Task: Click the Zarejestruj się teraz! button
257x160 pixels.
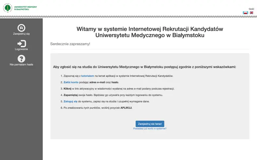Action: 150,124
